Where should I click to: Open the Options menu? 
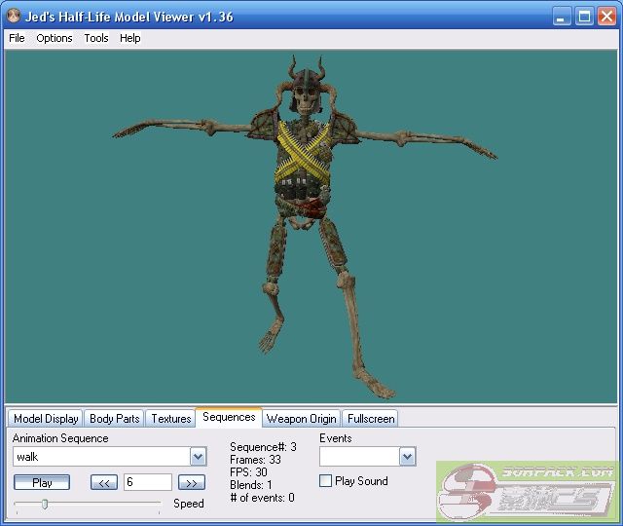click(55, 38)
